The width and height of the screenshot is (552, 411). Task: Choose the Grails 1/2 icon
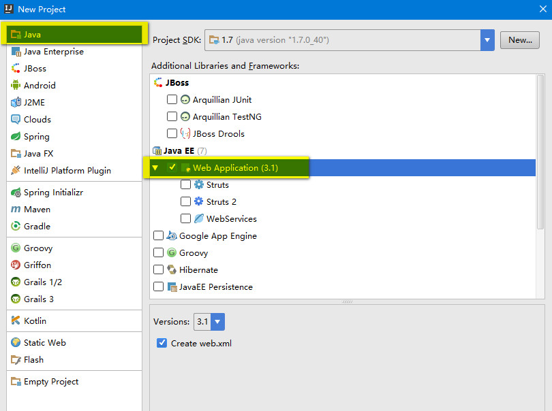(x=16, y=282)
